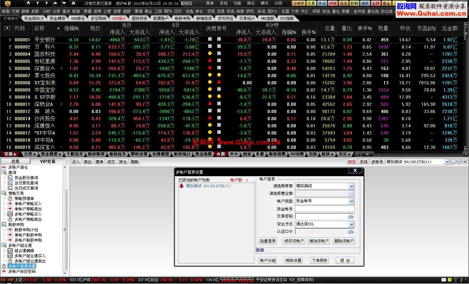Toggle the 全球 market button
This screenshot has height=284, width=469.
tap(376, 3)
